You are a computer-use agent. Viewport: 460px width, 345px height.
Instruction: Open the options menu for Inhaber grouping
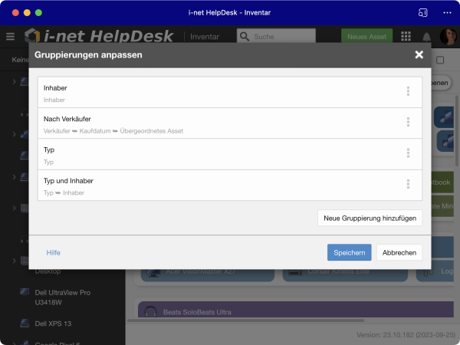click(x=408, y=92)
